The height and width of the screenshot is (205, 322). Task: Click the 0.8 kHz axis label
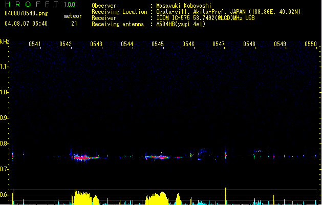point(4,143)
